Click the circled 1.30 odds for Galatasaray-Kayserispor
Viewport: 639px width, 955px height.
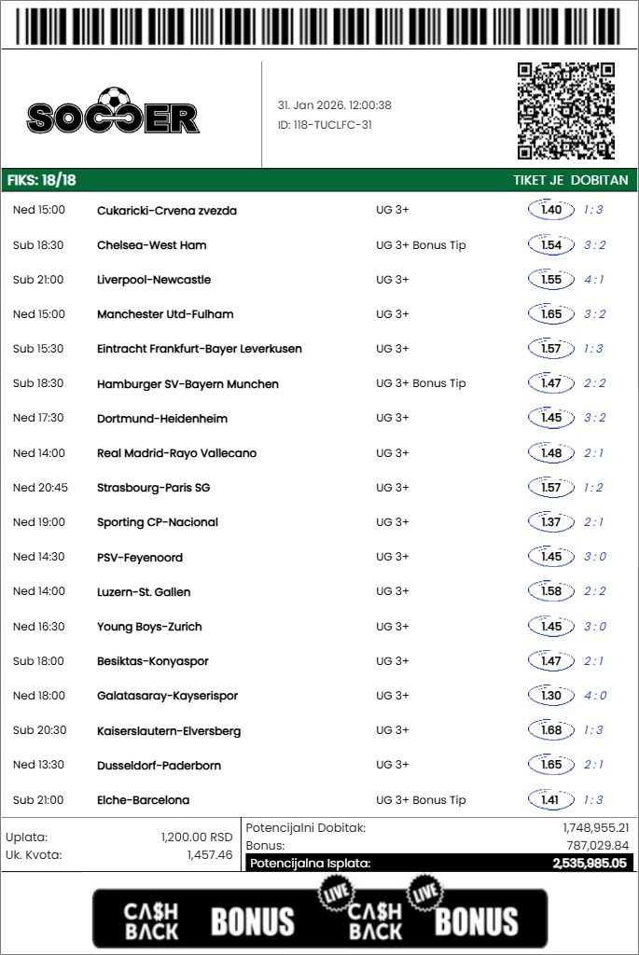pyautogui.click(x=551, y=696)
